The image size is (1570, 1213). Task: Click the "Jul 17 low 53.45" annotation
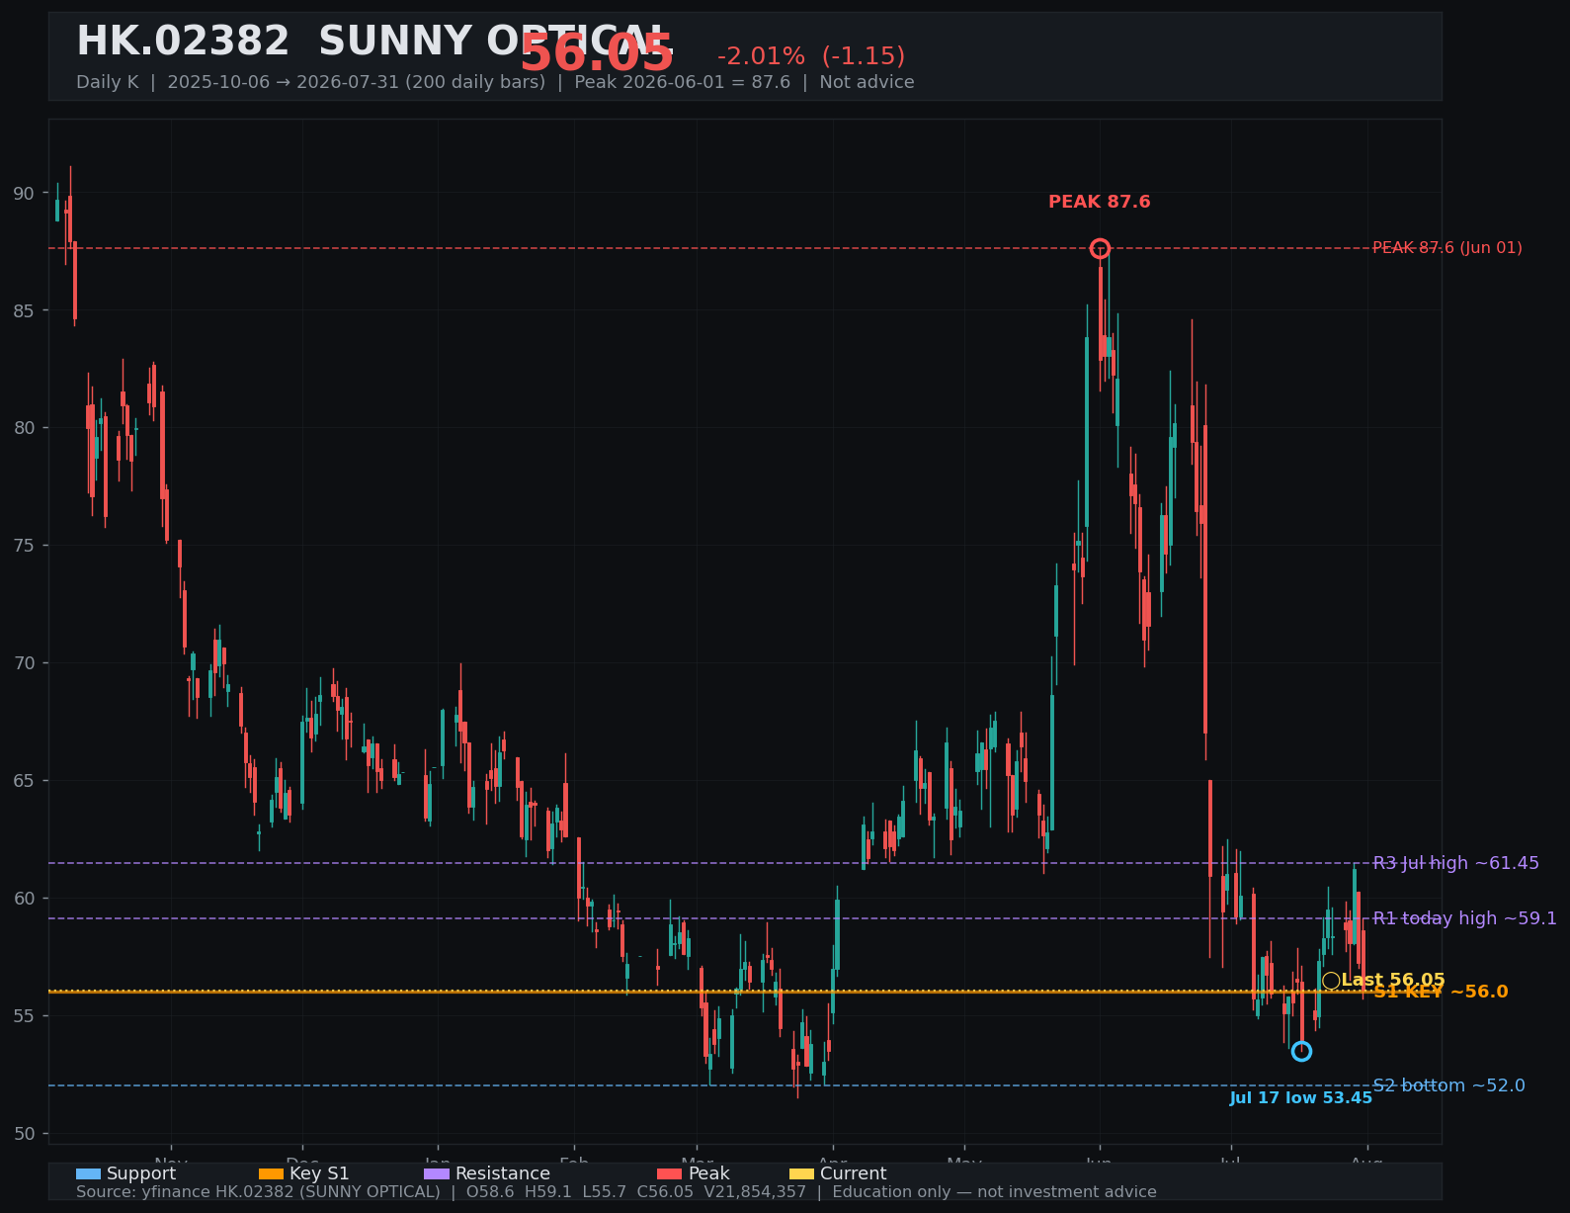coord(1300,1098)
